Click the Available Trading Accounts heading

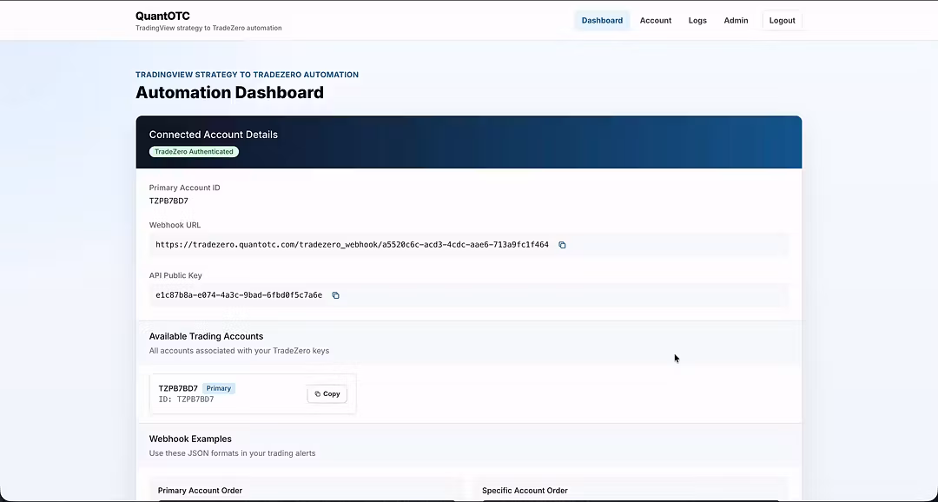206,336
